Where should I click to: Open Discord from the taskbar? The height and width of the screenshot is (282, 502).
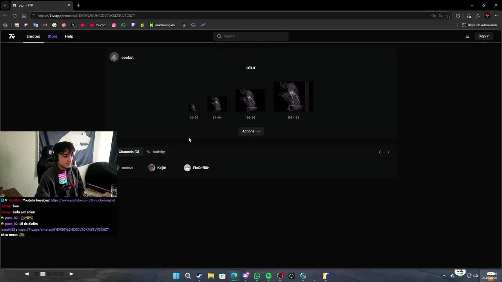click(246, 276)
